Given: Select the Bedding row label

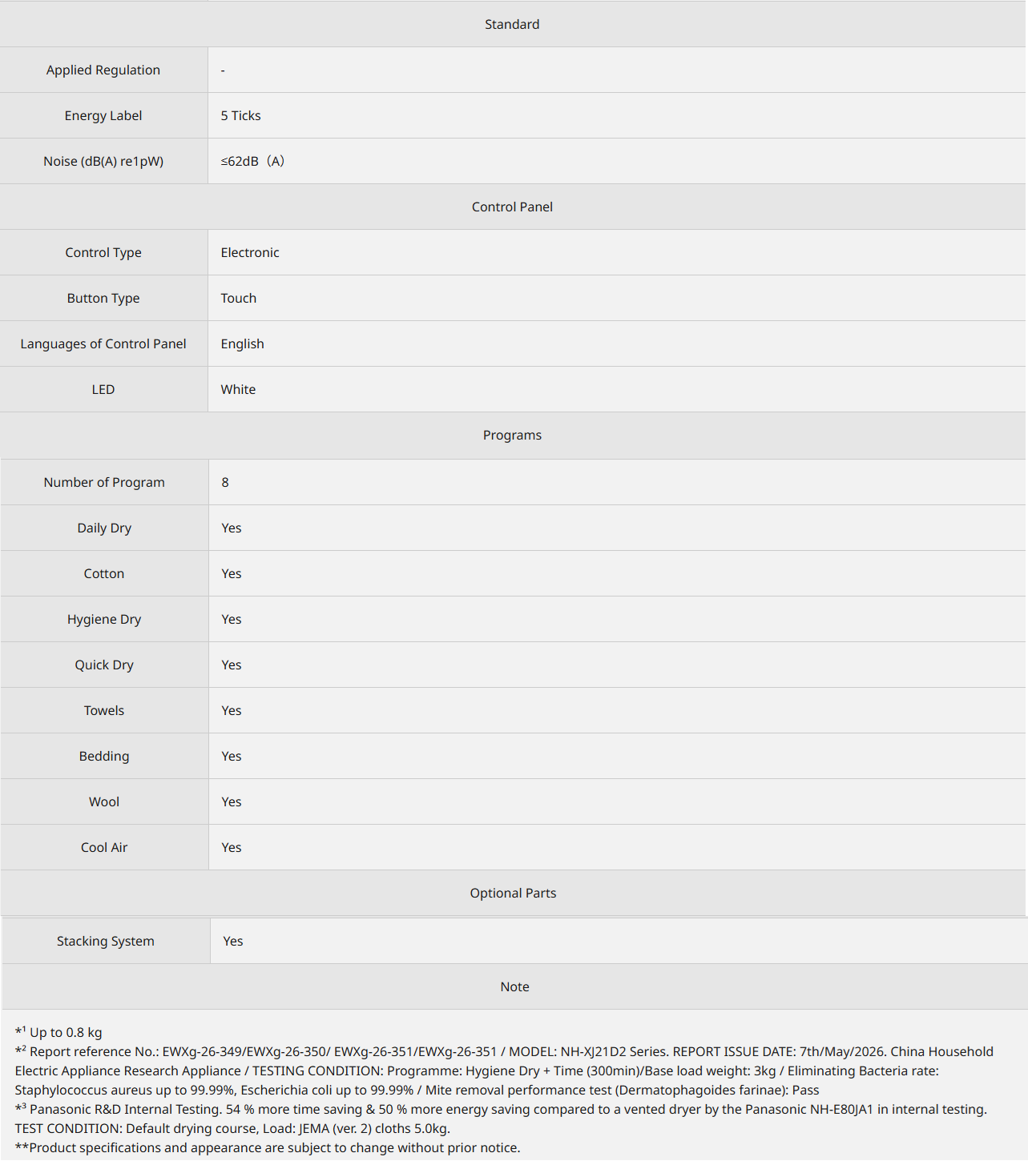Looking at the screenshot, I should point(104,756).
